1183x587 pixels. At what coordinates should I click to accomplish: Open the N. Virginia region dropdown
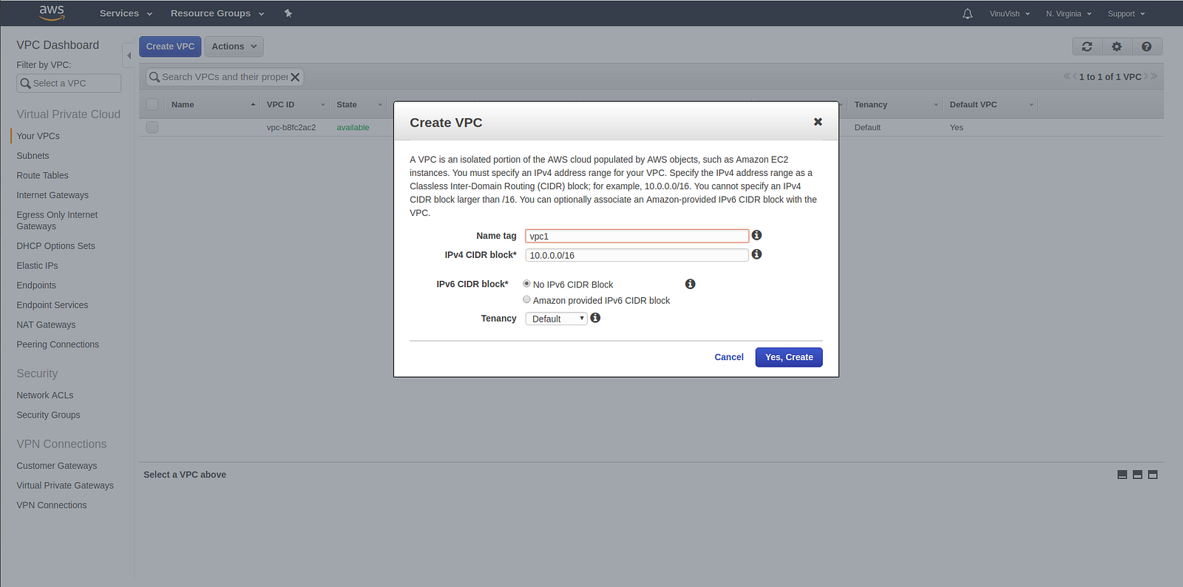(1068, 13)
